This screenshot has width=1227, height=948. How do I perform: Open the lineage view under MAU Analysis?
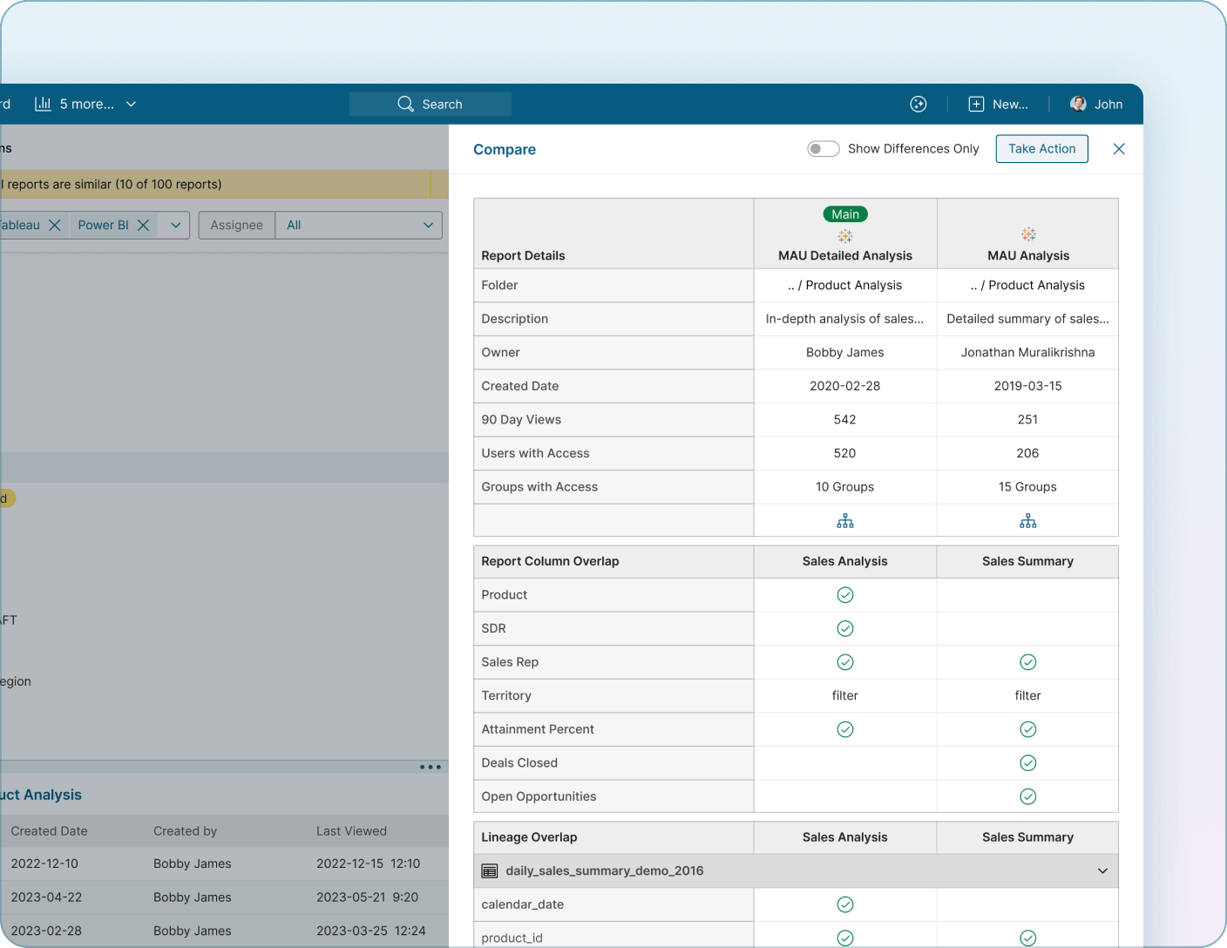point(1027,520)
